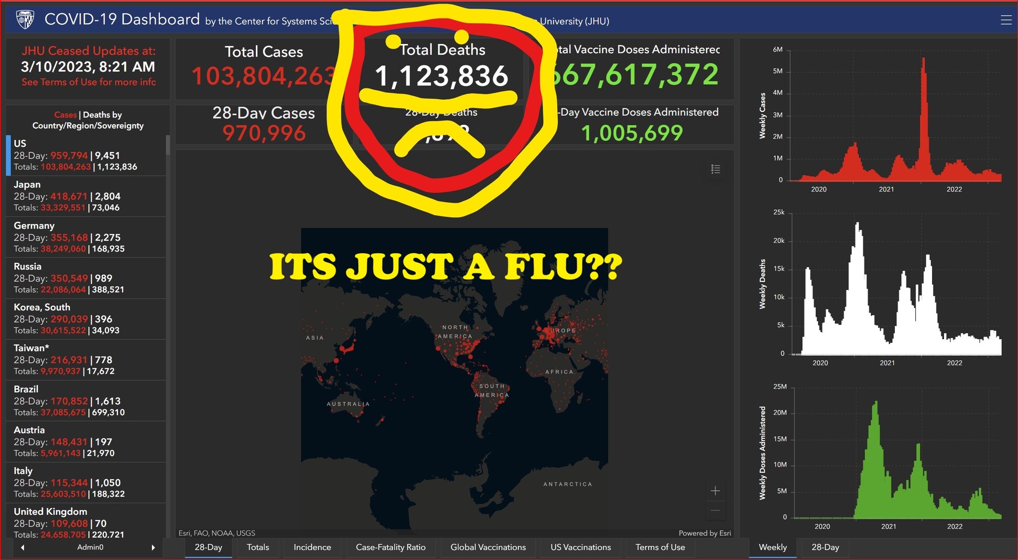Switch to US Vaccinations tab
1018x560 pixels.
pyautogui.click(x=580, y=547)
